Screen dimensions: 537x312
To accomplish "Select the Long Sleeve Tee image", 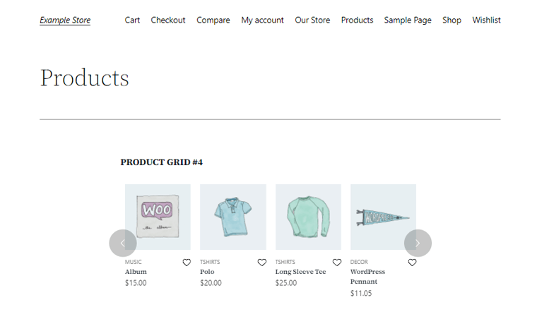I will [308, 217].
